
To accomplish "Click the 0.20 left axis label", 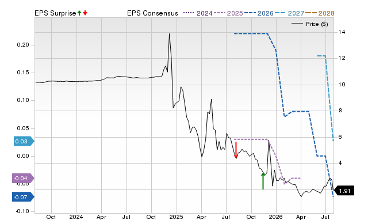I will coord(23,45).
